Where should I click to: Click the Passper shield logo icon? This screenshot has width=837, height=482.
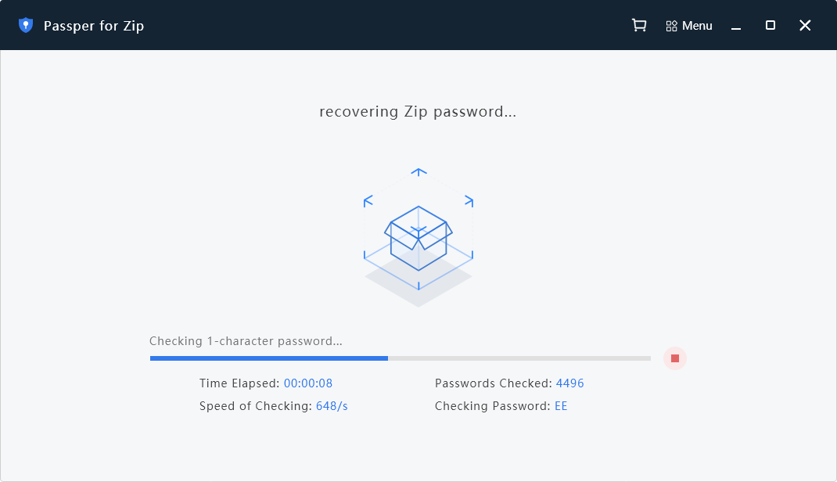click(x=26, y=25)
